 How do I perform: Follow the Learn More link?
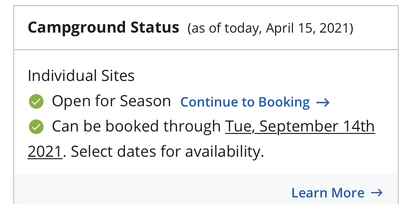pos(328,193)
